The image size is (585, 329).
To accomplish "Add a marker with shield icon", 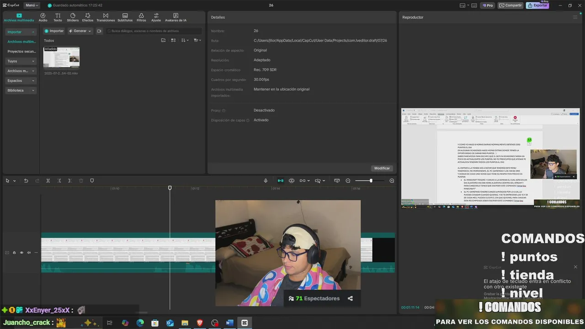I will (x=92, y=180).
